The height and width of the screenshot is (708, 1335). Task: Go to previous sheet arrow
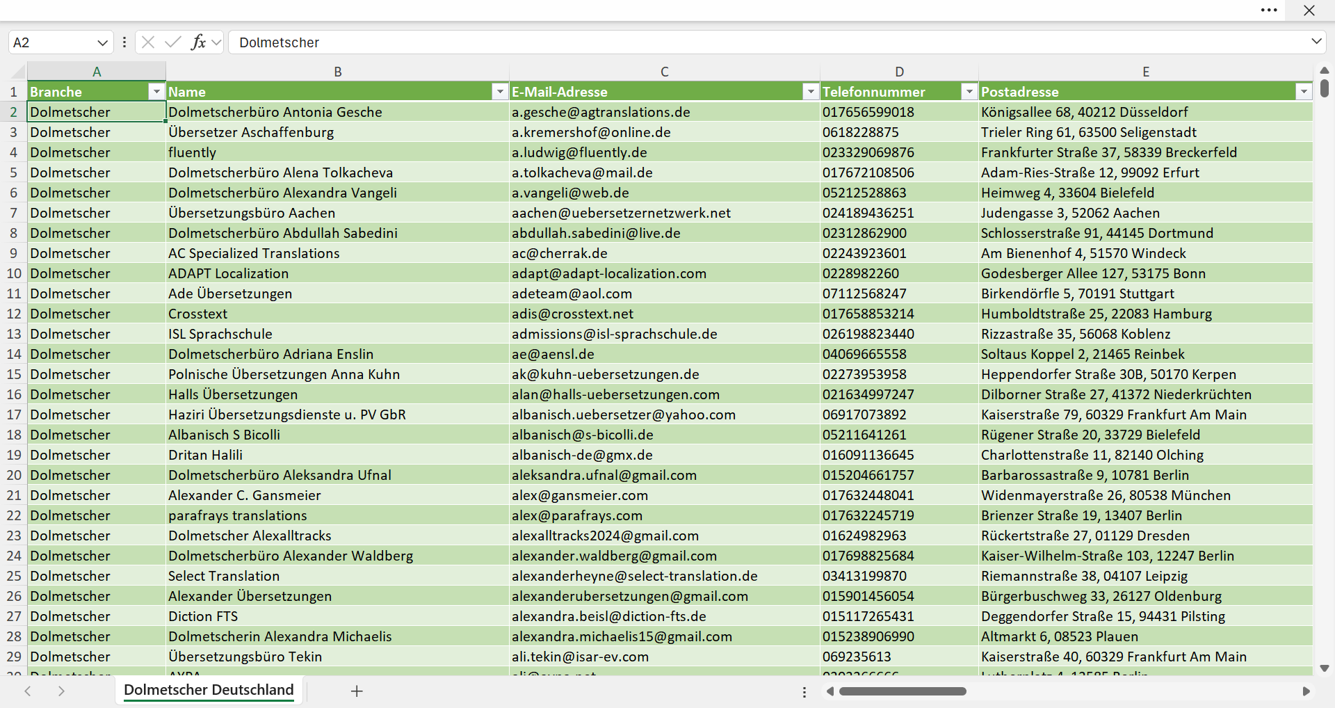pyautogui.click(x=28, y=691)
